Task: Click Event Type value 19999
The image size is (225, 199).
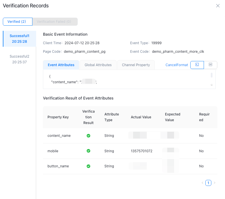Action: click(x=156, y=43)
